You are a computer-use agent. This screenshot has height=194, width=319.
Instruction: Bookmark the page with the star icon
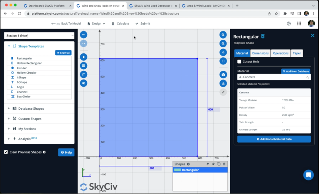click(276, 14)
